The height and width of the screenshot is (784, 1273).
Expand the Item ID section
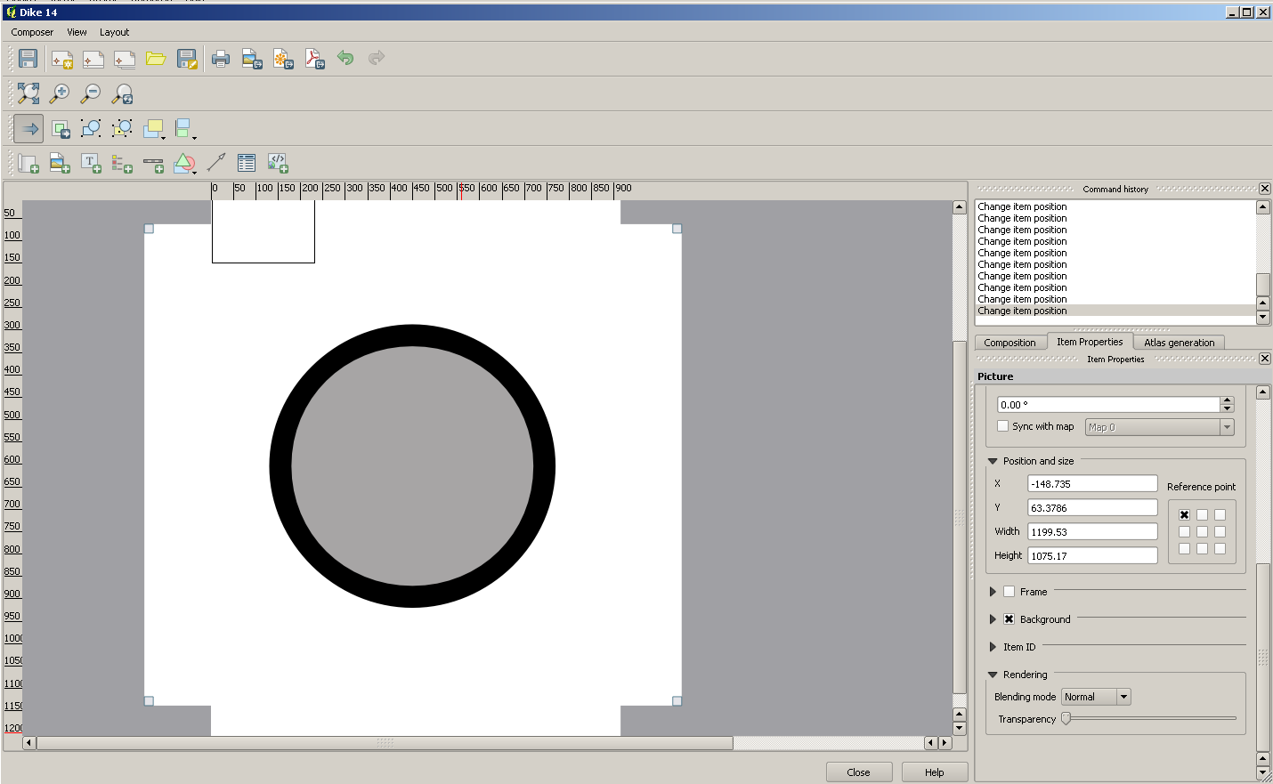pos(993,647)
